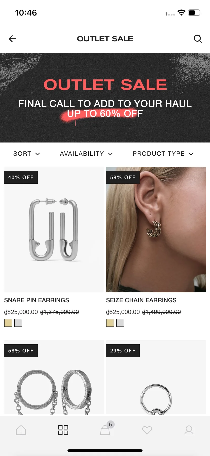Expand the Sort dropdown
This screenshot has height=456, width=210.
(x=27, y=154)
